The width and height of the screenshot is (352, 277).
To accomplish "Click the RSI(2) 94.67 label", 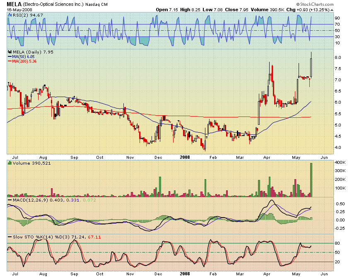I will click(28, 15).
